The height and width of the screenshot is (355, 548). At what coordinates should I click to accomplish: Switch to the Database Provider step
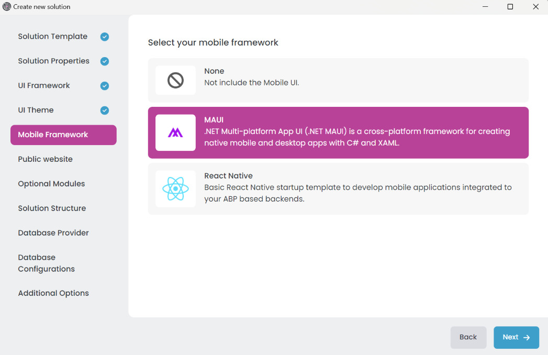point(53,233)
